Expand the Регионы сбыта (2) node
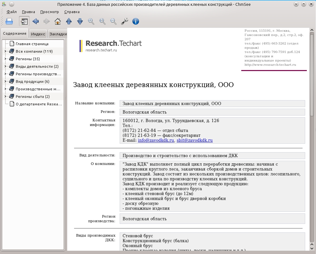 point(6,97)
